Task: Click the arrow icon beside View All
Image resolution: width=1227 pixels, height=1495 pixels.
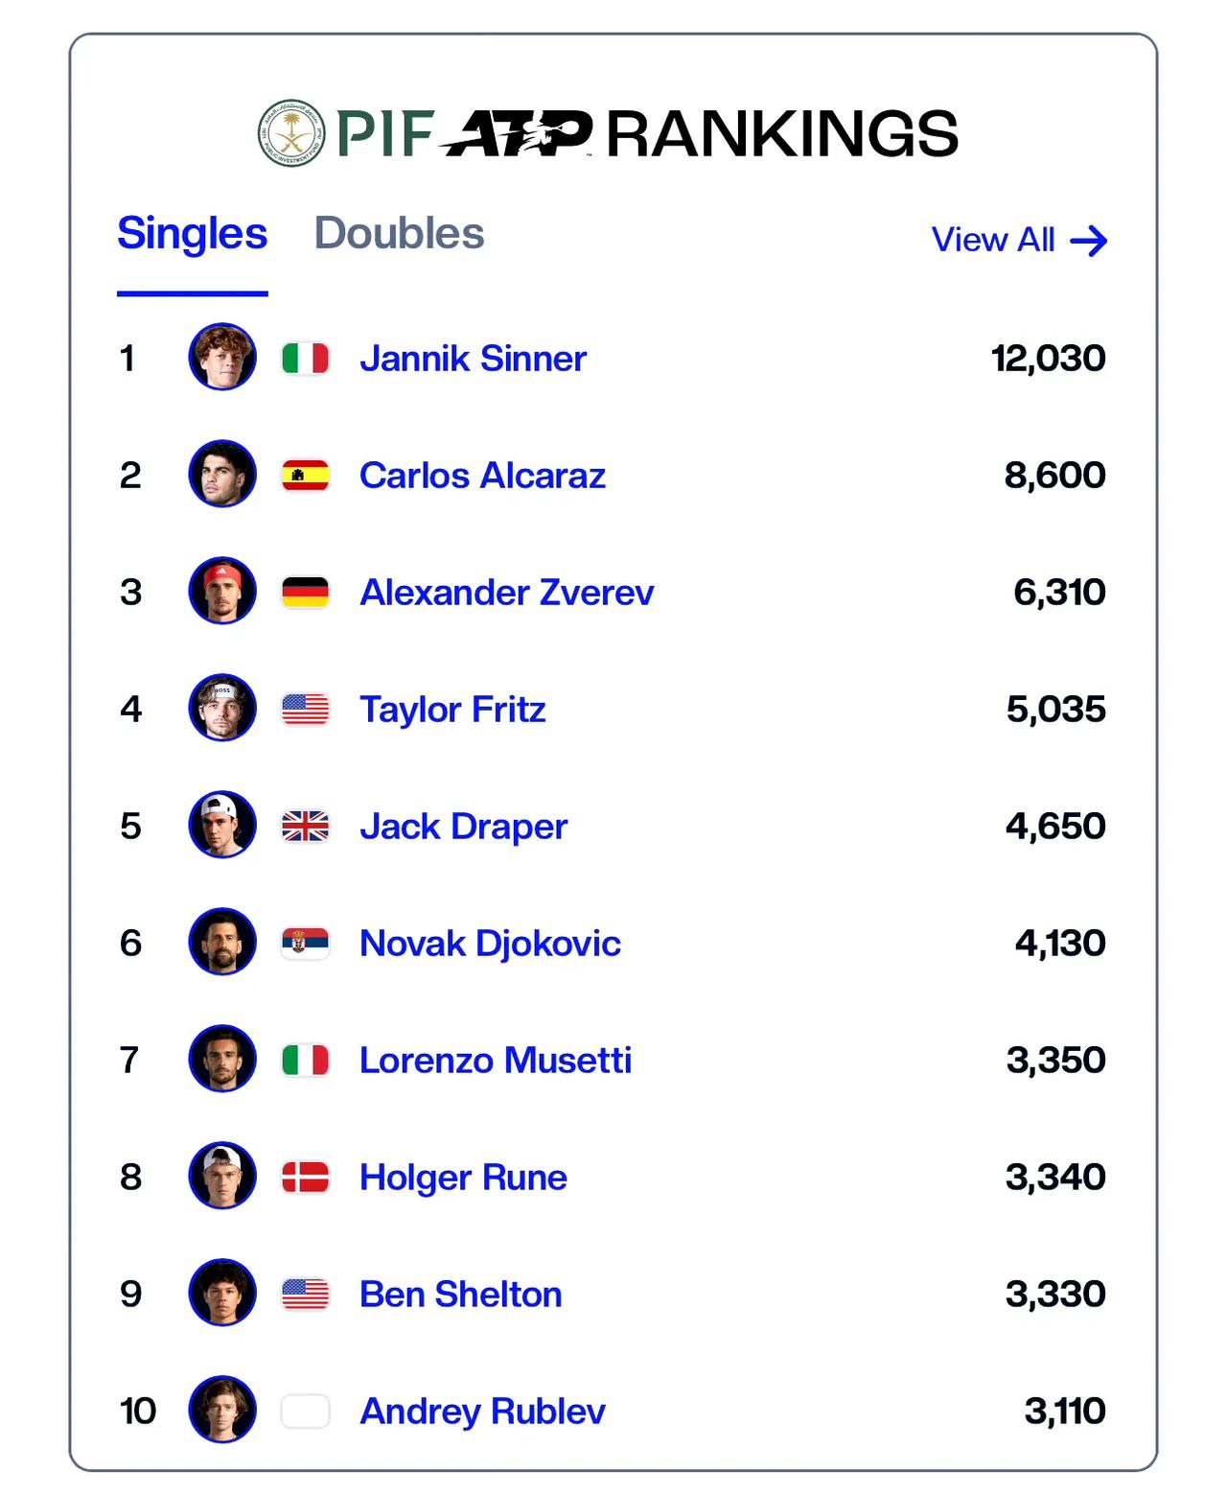Action: [x=1088, y=241]
